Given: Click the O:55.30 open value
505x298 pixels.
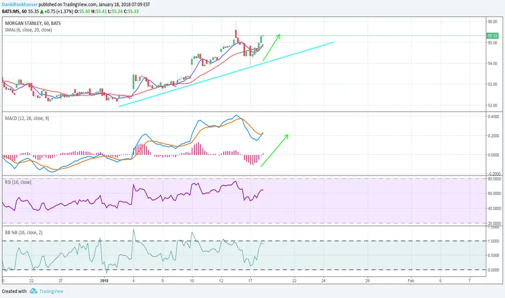Looking at the screenshot, I should tap(82, 11).
